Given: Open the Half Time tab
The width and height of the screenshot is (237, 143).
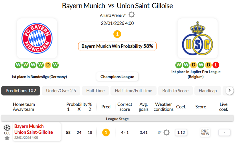Looking at the screenshot, I should (95, 91).
